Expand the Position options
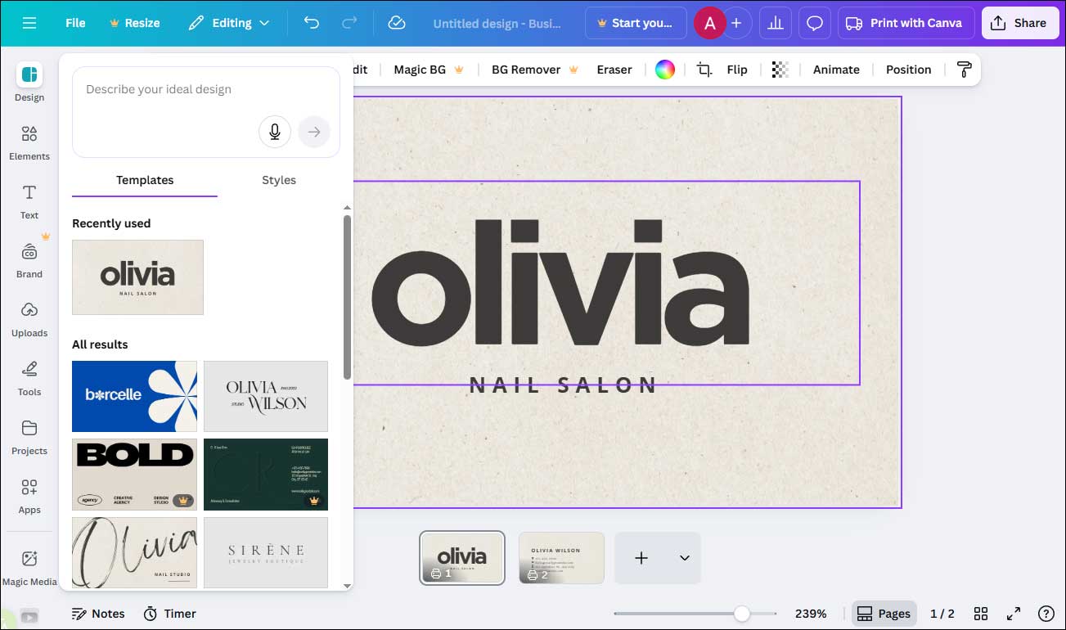Viewport: 1066px width, 630px height. (908, 70)
